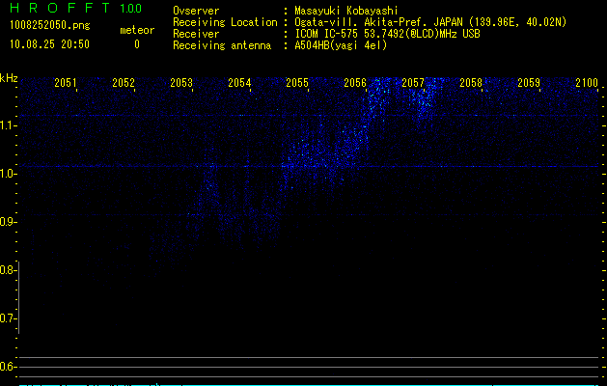Click the 'Receiver' field label
The height and width of the screenshot is (386, 607).
(x=196, y=34)
